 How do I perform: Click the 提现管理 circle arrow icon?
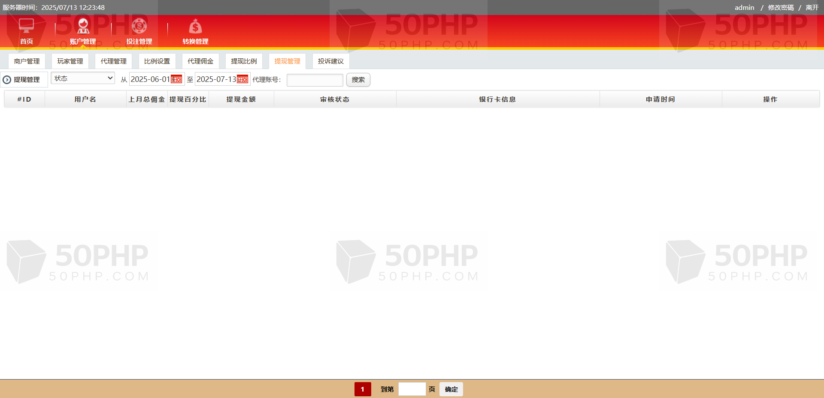[7, 80]
